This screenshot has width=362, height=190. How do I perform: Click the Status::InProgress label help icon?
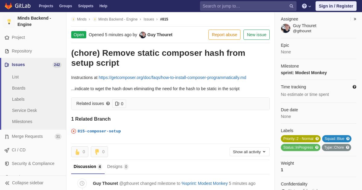coord(317,147)
